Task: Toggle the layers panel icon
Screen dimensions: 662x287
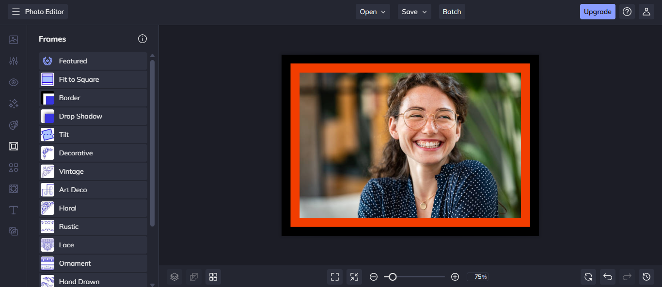Action: pos(175,277)
